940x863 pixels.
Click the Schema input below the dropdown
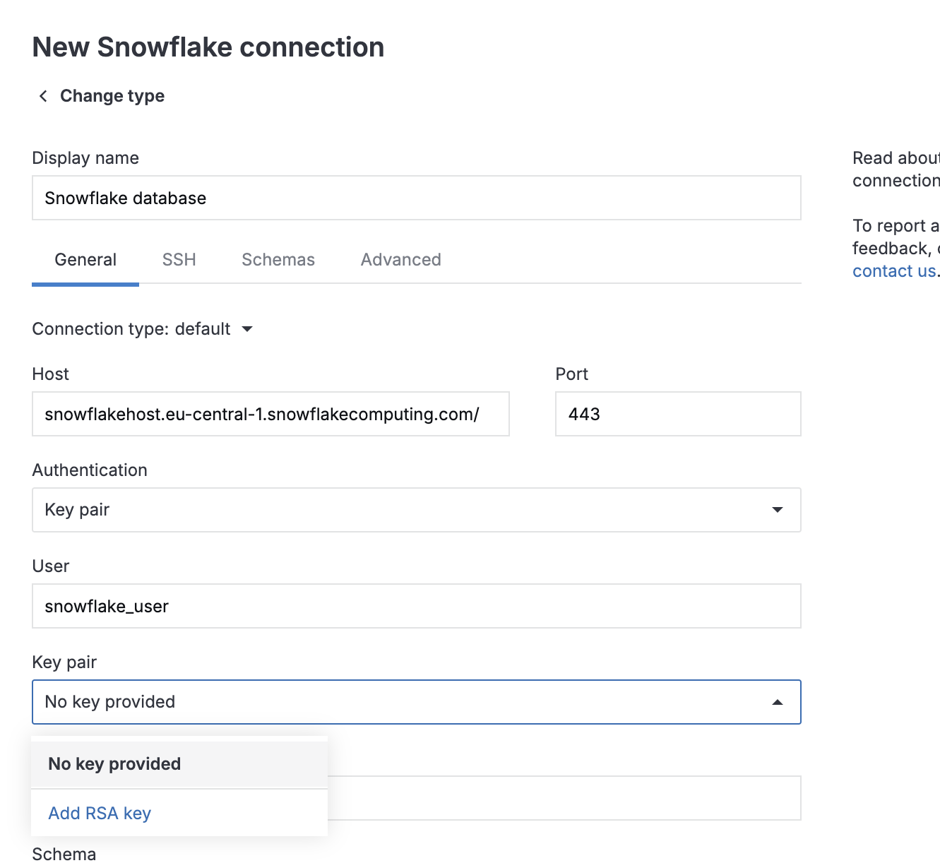[x=565, y=798]
